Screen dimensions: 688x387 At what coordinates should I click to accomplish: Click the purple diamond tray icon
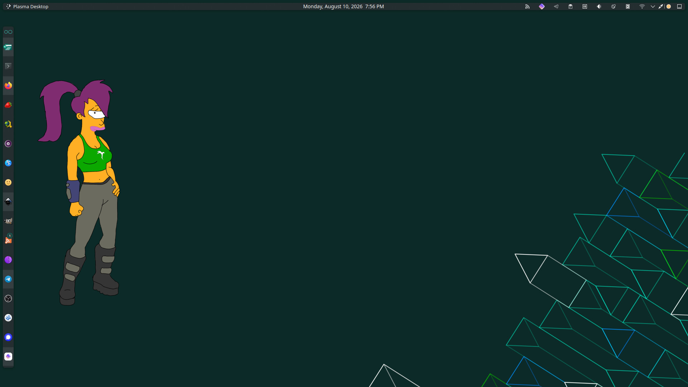coord(542,6)
